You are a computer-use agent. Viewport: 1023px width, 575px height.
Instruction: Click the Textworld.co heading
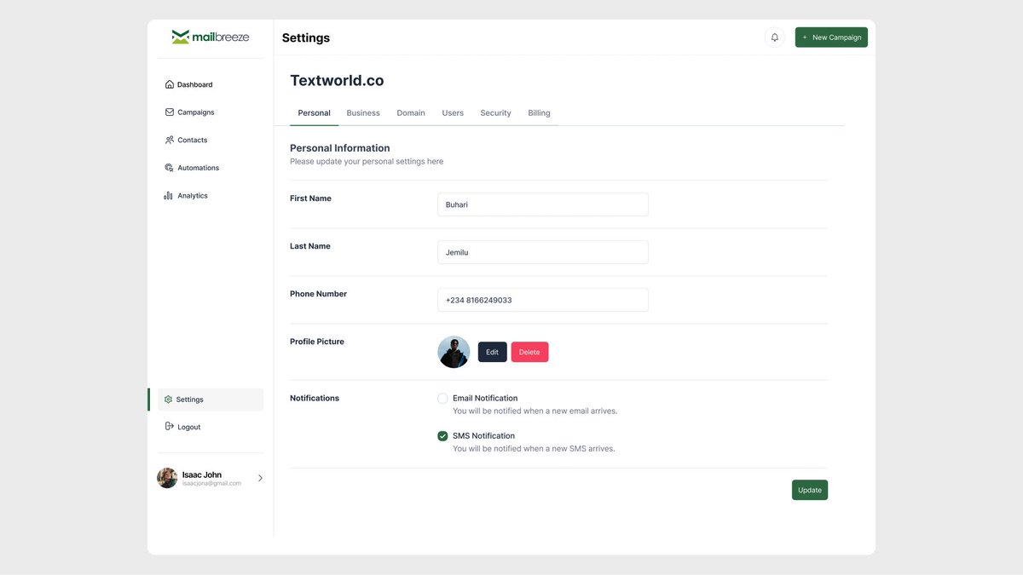pyautogui.click(x=337, y=81)
